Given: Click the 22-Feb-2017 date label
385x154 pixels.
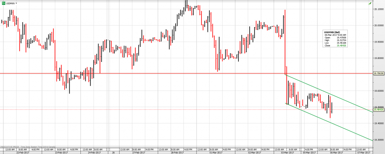Looking at the screenshot, I should (x=23, y=152).
